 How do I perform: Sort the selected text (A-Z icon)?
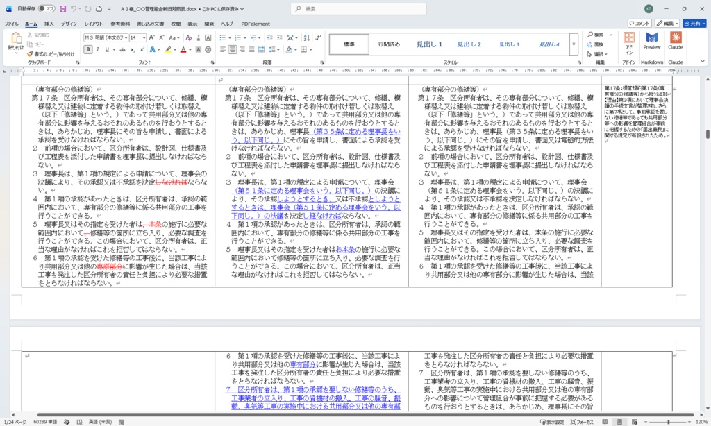[x=307, y=37]
